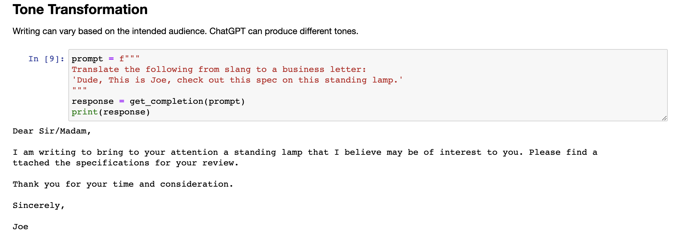The height and width of the screenshot is (242, 675).
Task: Click the "ttached the specifications" output line
Action: (125, 163)
